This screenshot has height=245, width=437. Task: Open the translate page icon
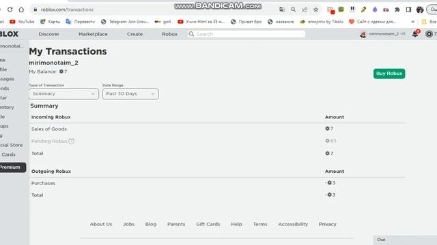tap(282, 10)
